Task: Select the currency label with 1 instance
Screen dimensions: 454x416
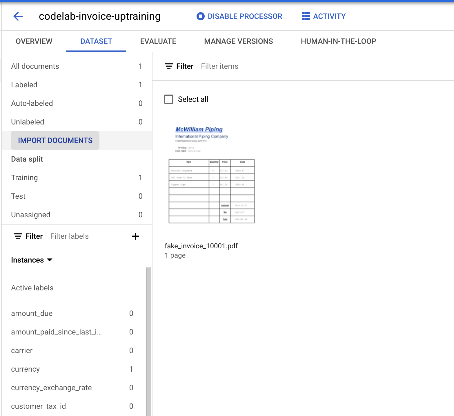Action: [26, 369]
